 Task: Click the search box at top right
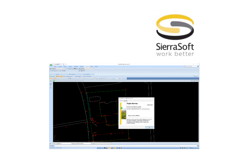pyautogui.click(x=191, y=66)
